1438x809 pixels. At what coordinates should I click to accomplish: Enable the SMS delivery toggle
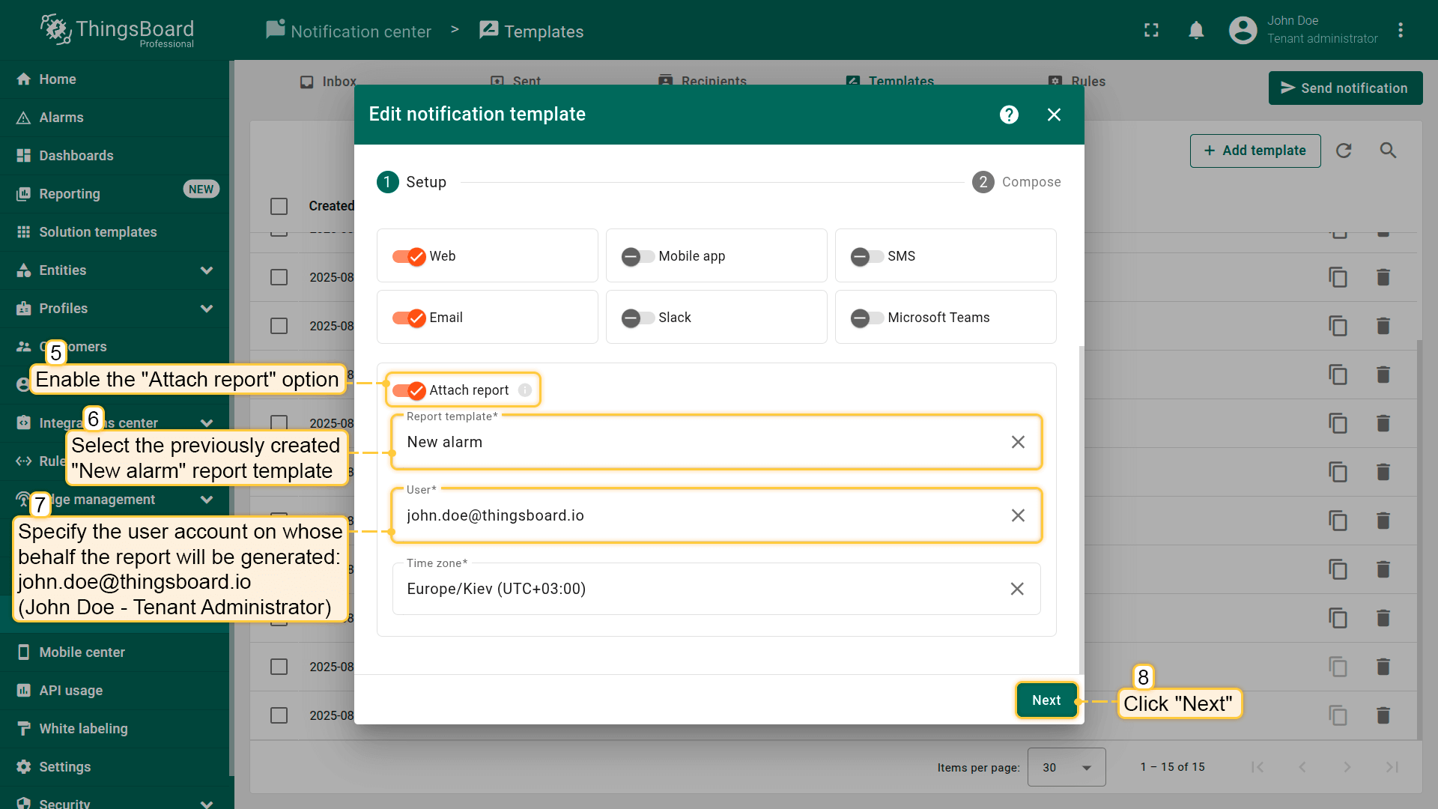pyautogui.click(x=867, y=256)
